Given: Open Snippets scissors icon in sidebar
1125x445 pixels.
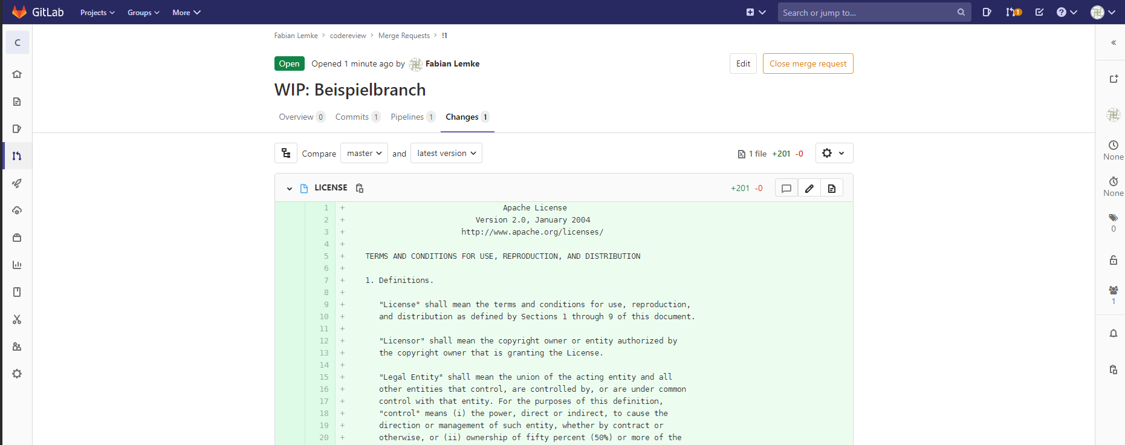Looking at the screenshot, I should (17, 319).
